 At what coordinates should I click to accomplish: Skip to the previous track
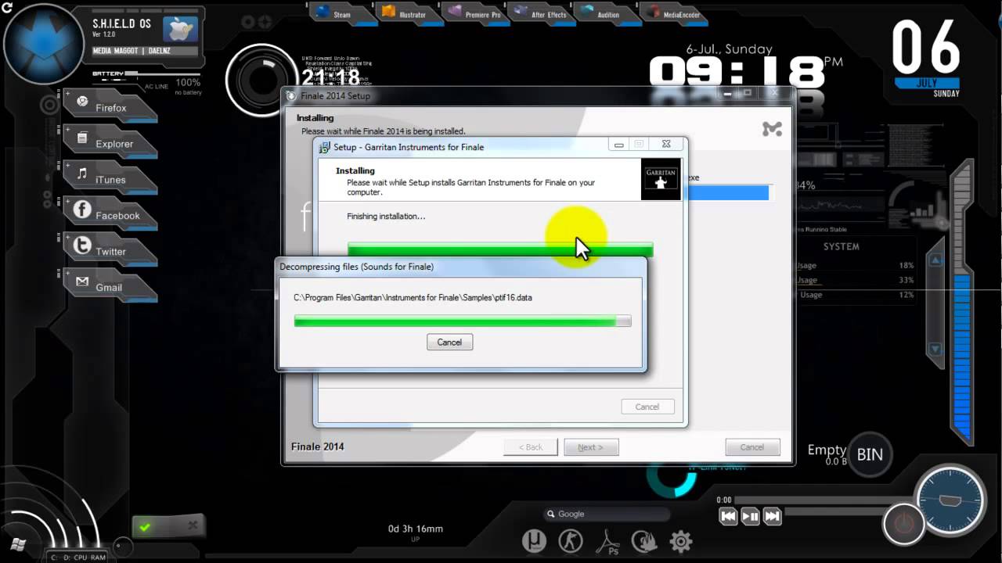(x=728, y=516)
